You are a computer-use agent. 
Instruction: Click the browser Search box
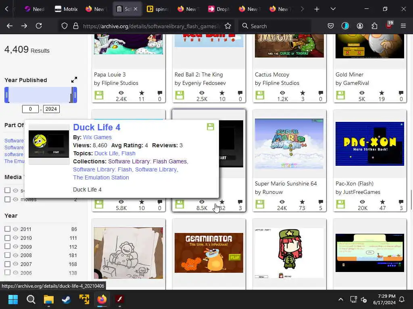point(275,26)
